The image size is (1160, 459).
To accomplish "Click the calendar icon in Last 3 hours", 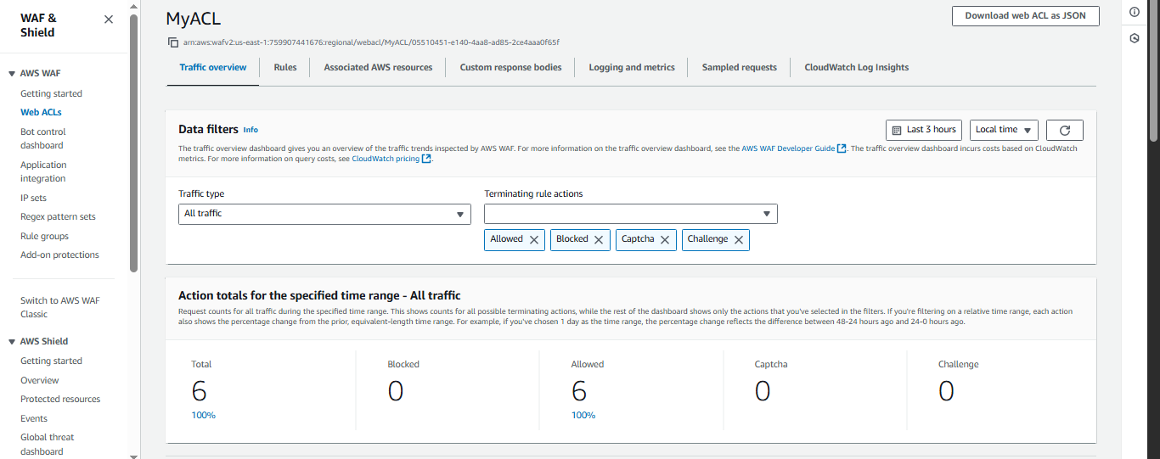I will [x=897, y=130].
